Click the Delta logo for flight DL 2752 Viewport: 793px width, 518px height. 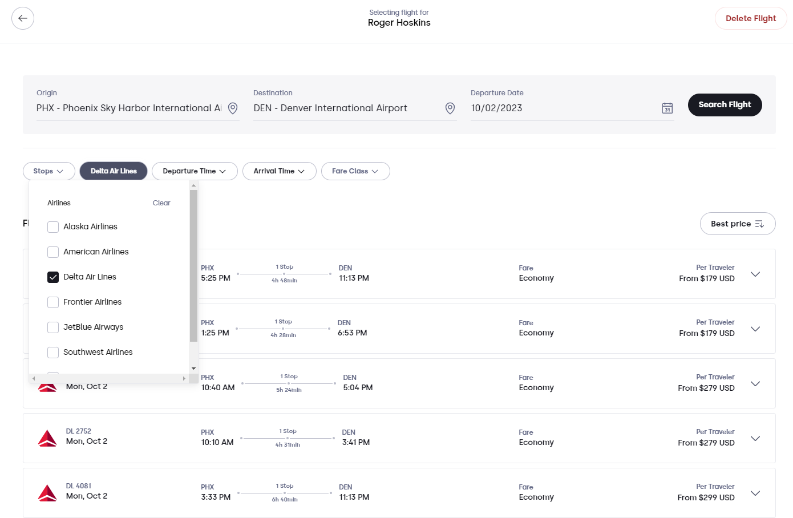pyautogui.click(x=47, y=438)
